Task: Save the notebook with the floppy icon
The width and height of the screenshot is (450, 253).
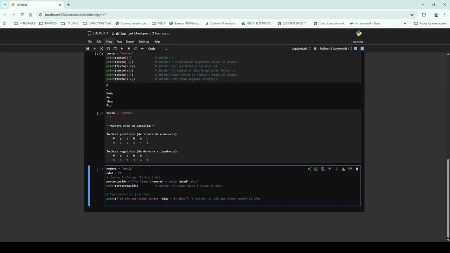Action: point(88,48)
